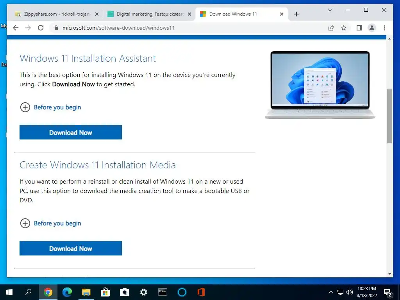400x300 pixels.
Task: Open File Explorer from taskbar
Action: tap(86, 292)
